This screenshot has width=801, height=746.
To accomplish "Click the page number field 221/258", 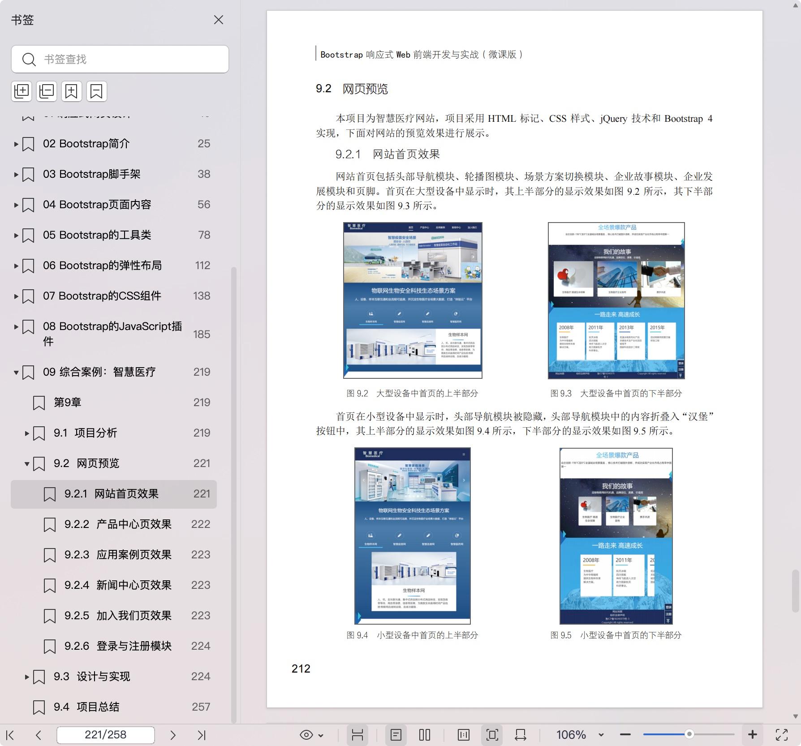I will pos(106,735).
